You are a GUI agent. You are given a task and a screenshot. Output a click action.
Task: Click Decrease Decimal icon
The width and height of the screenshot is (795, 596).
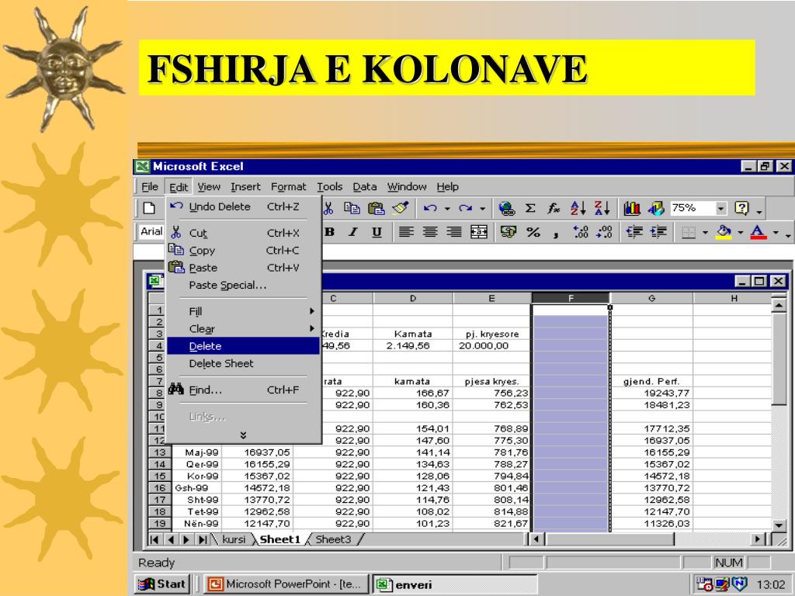604,232
